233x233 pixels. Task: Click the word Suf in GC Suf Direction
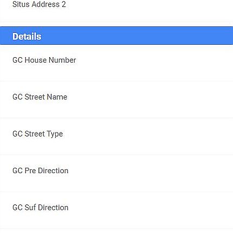pyautogui.click(x=30, y=208)
